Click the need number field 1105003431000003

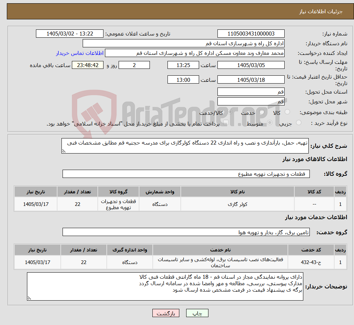[251, 34]
